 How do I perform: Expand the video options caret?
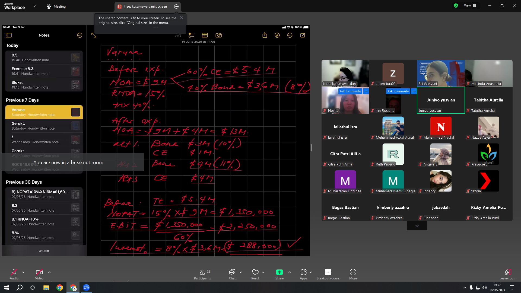[49, 272]
